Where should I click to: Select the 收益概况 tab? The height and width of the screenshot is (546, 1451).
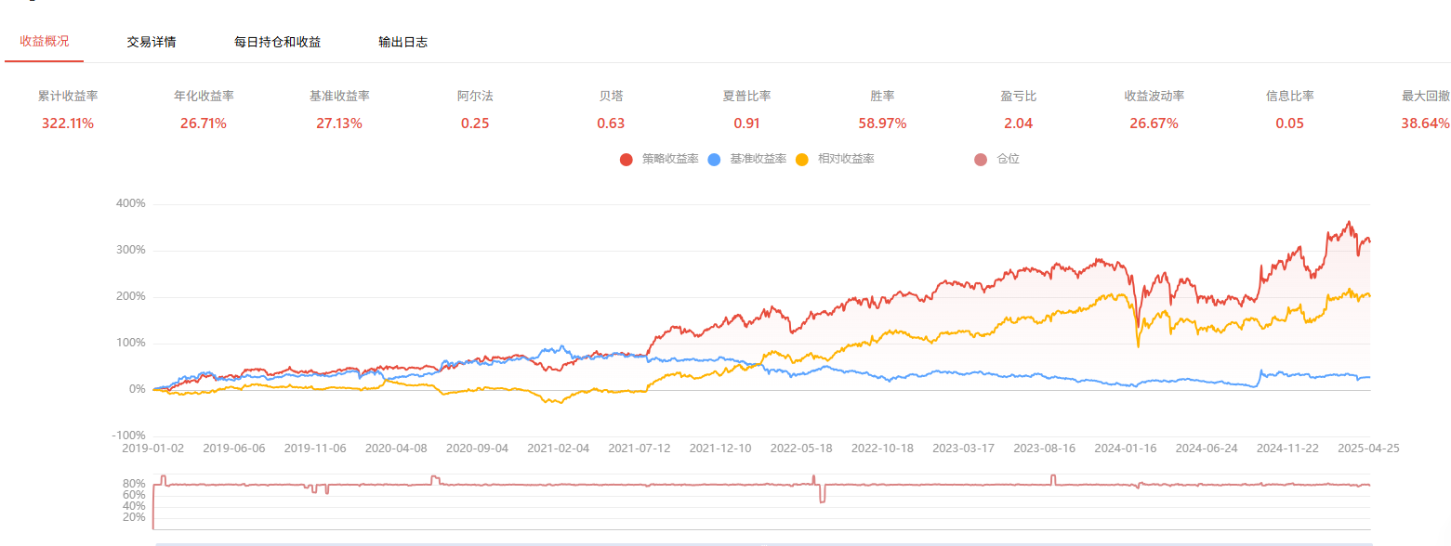point(44,42)
